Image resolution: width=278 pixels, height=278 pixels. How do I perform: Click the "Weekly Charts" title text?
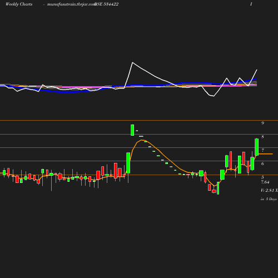pyautogui.click(x=19, y=4)
